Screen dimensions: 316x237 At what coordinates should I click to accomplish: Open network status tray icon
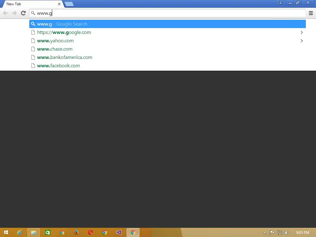coord(280,233)
